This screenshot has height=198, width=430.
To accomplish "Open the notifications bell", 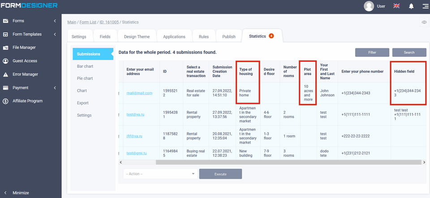I will click(411, 6).
